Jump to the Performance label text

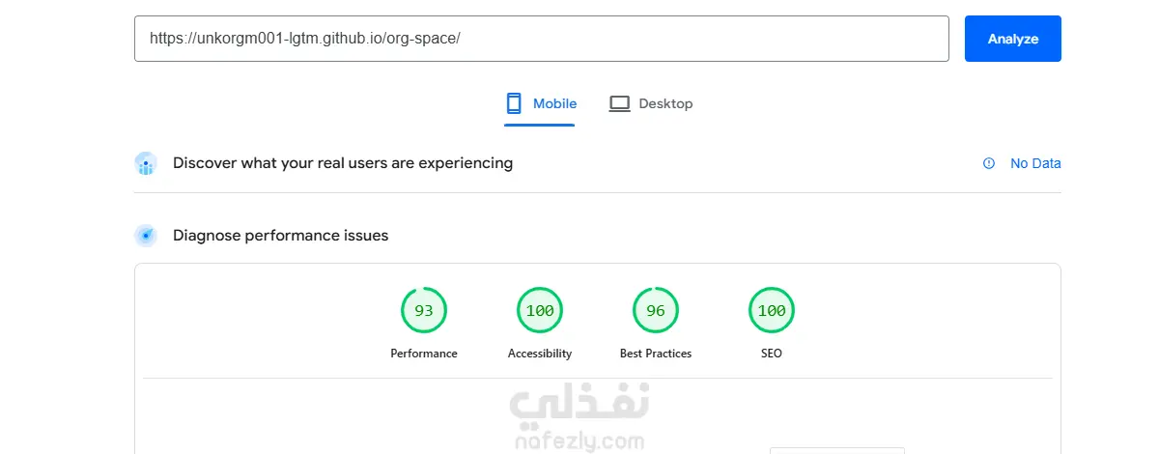[424, 354]
